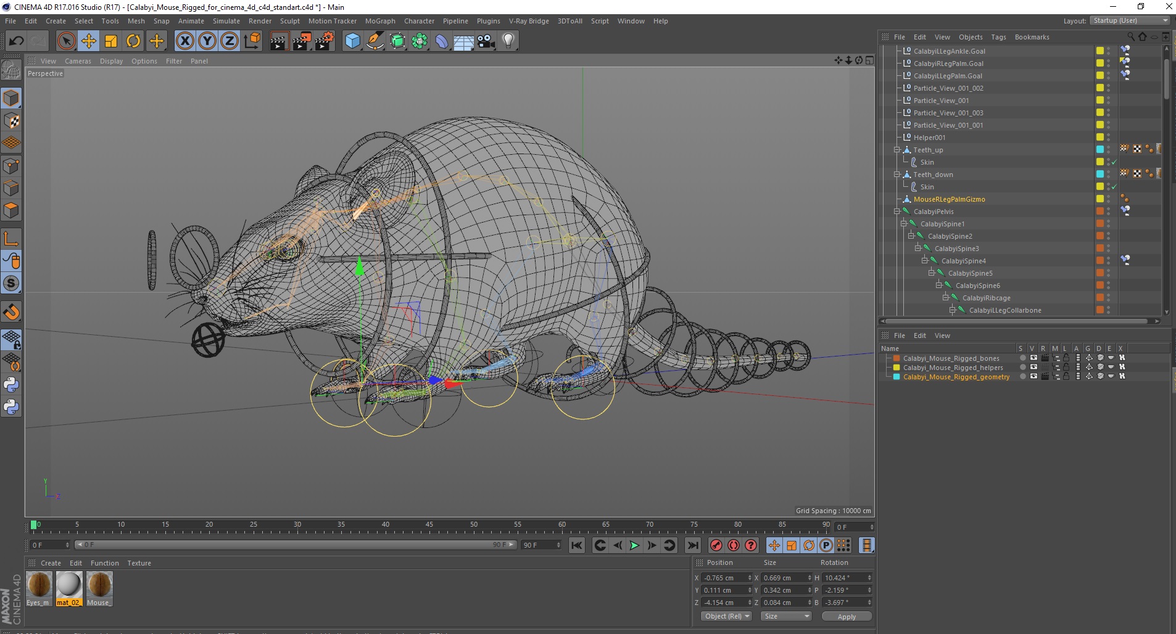Select Helper001 object

[929, 138]
